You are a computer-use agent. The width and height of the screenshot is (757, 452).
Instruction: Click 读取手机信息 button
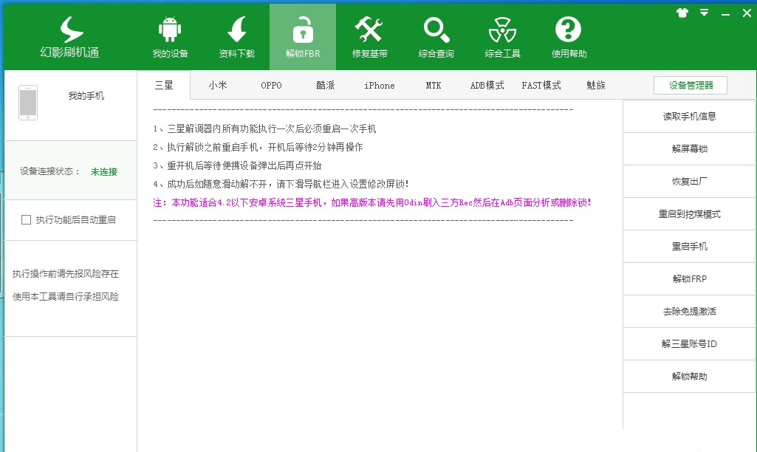(x=689, y=117)
